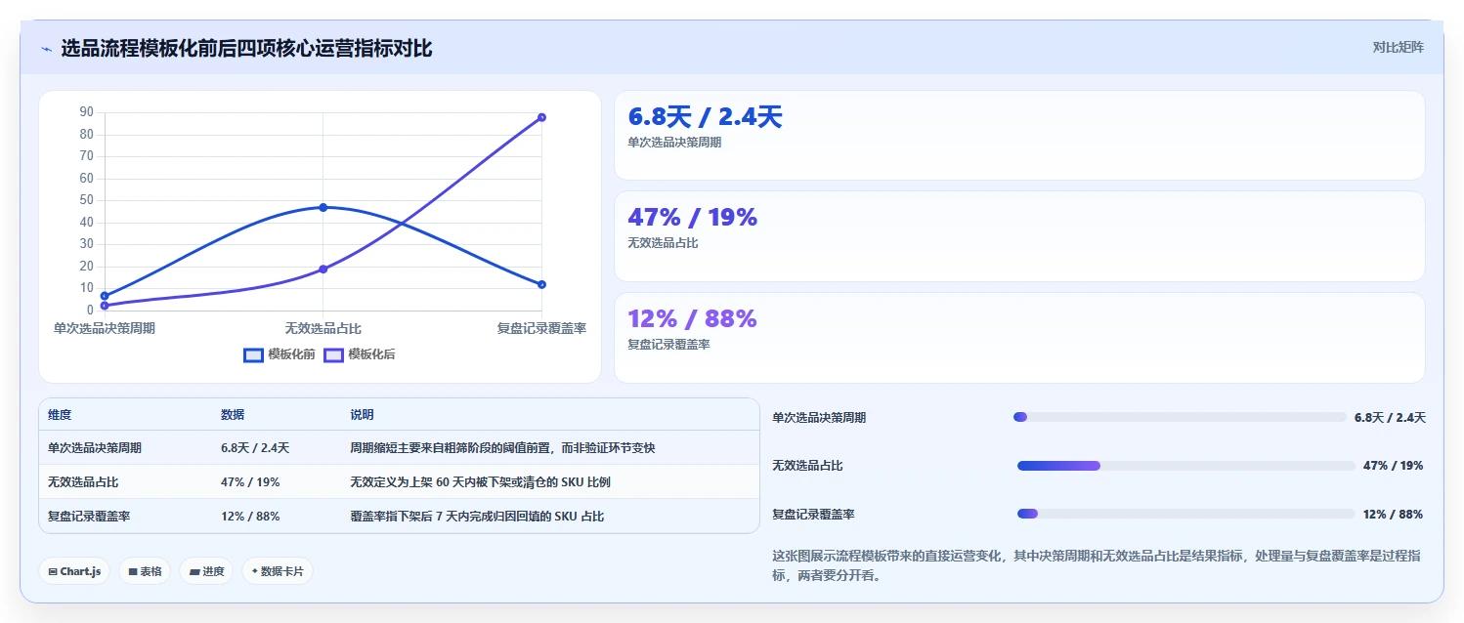This screenshot has height=623, width=1464.
Task: Click the 复盘记录覆盖率 progress bar
Action: (x=1186, y=514)
